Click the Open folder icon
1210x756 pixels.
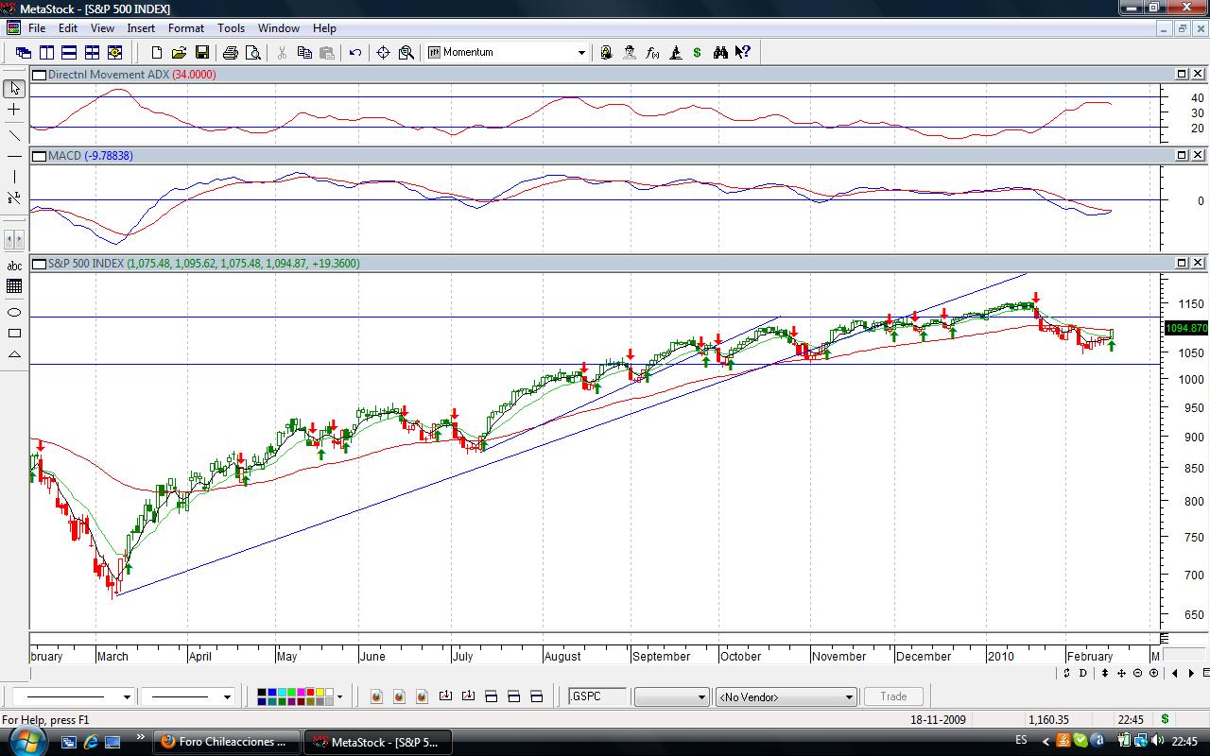(179, 53)
